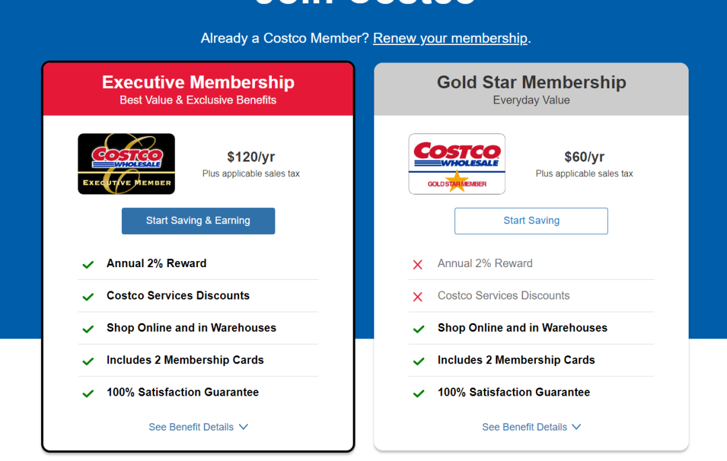Image resolution: width=727 pixels, height=461 pixels.
Task: Click the Executive Member card image
Action: click(126, 164)
